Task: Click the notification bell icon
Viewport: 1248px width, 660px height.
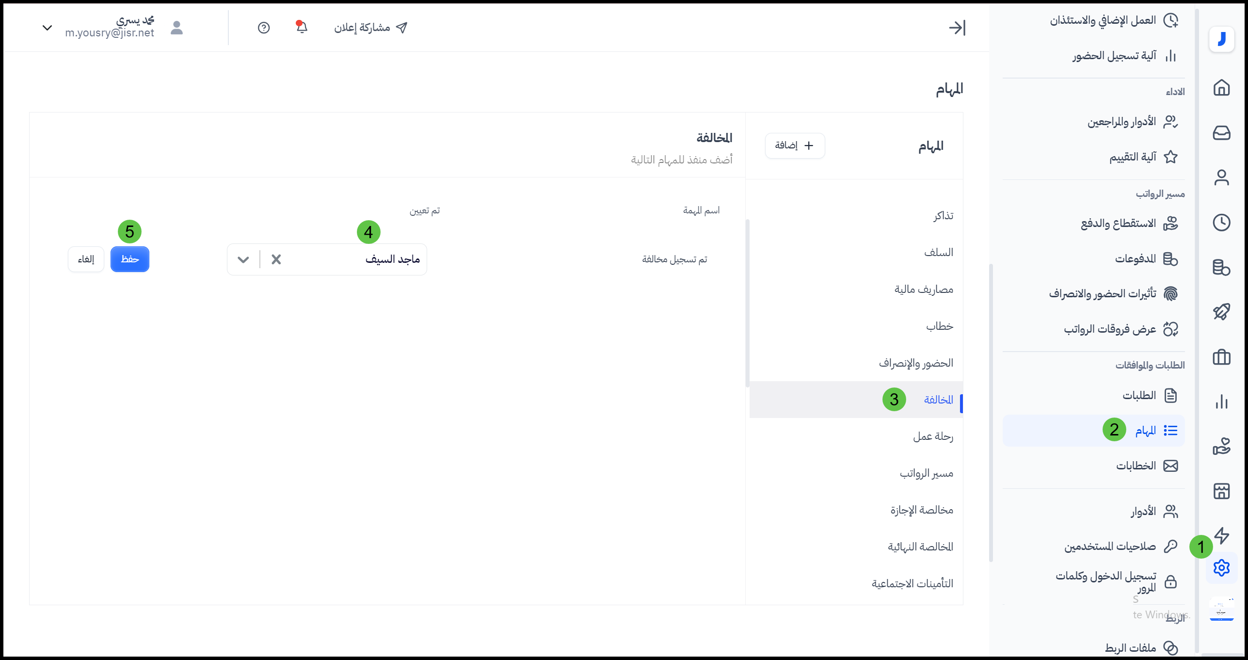Action: [x=302, y=27]
